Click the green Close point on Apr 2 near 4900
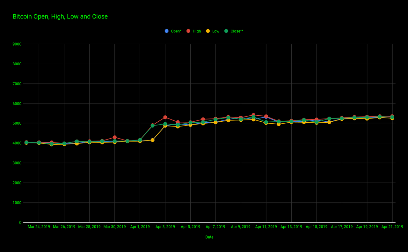 pos(152,126)
